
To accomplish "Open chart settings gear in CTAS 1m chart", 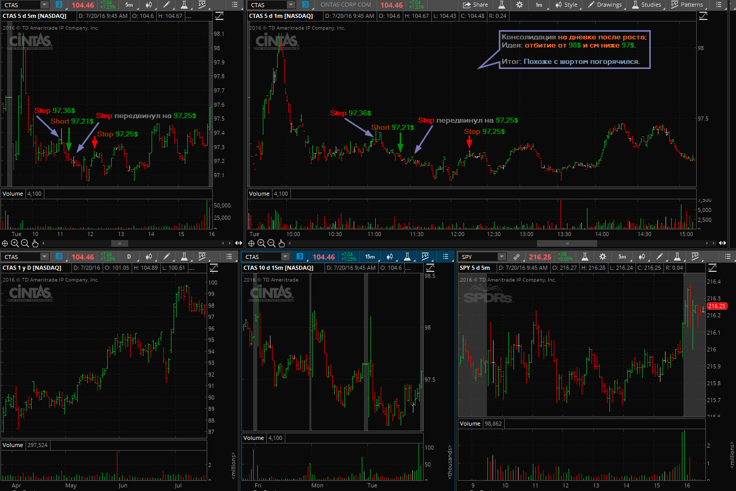I will 519,5.
